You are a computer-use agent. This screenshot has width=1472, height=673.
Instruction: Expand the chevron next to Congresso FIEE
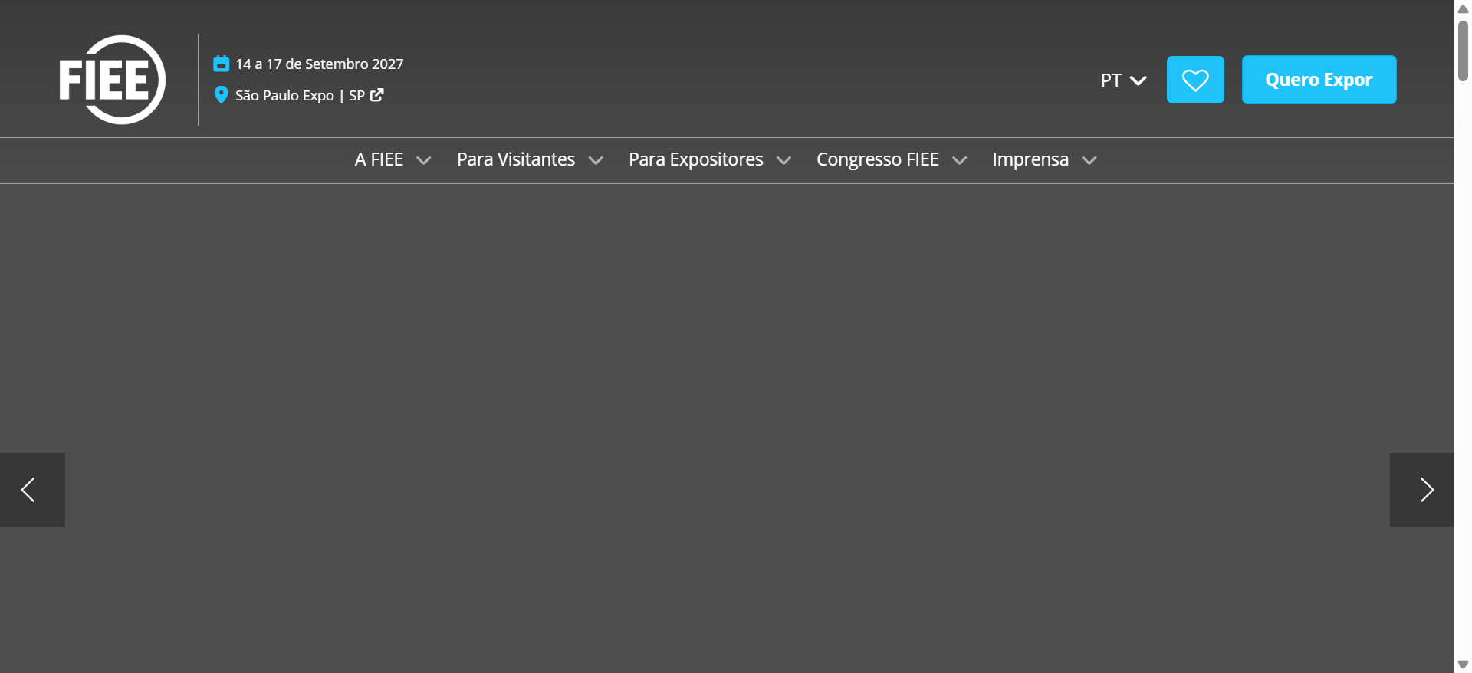coord(959,160)
